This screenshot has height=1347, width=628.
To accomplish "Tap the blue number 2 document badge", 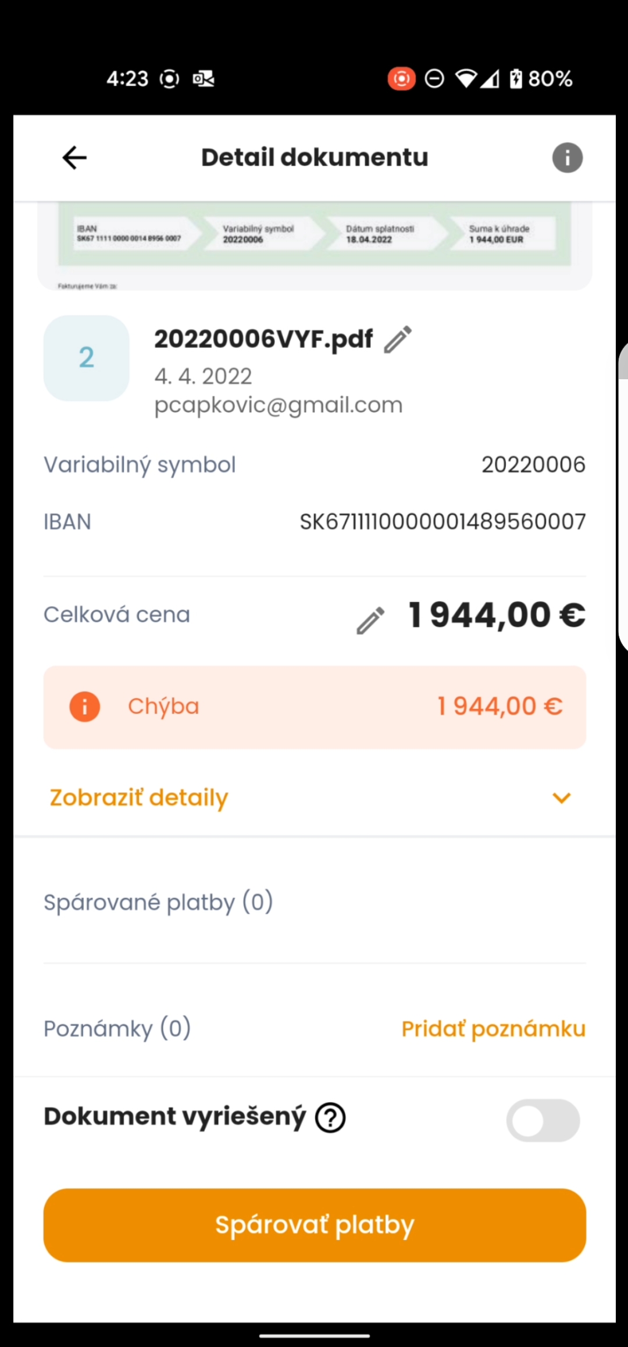I will pos(86,358).
